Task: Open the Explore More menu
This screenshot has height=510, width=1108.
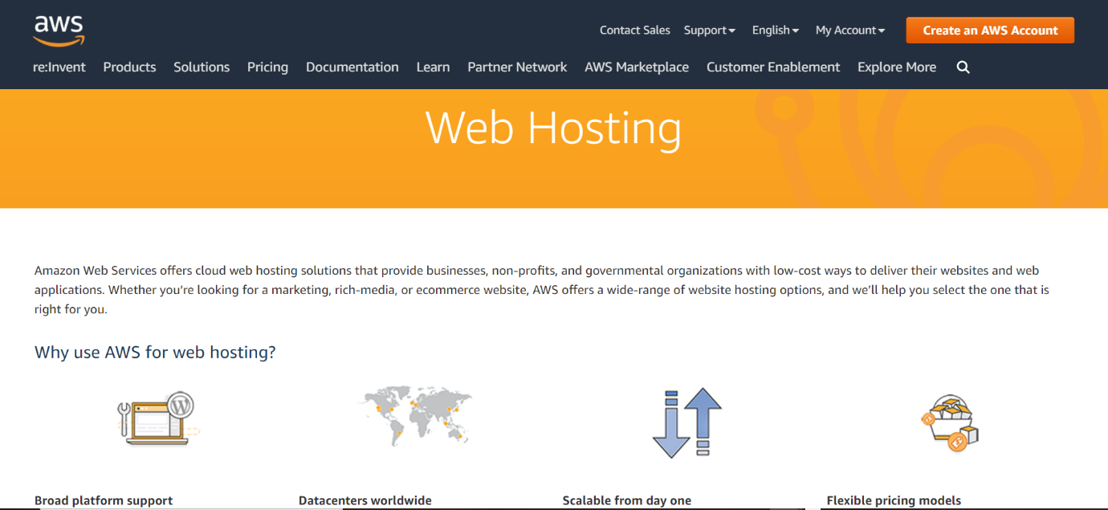Action: coord(897,67)
